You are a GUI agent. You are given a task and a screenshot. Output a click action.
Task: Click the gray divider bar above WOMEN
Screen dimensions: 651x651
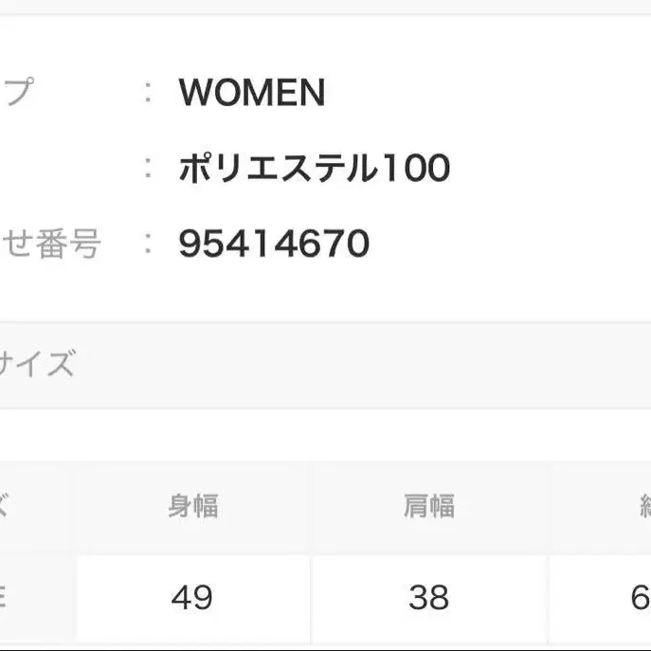pyautogui.click(x=325, y=8)
